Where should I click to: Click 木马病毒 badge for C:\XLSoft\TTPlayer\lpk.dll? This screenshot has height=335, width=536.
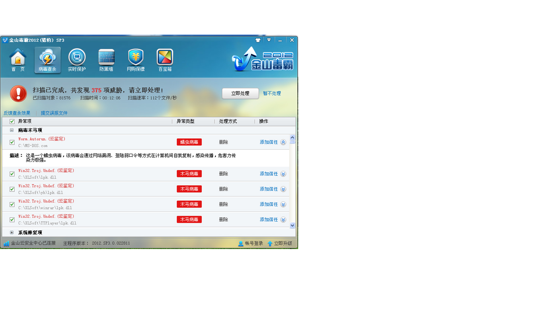(x=189, y=220)
